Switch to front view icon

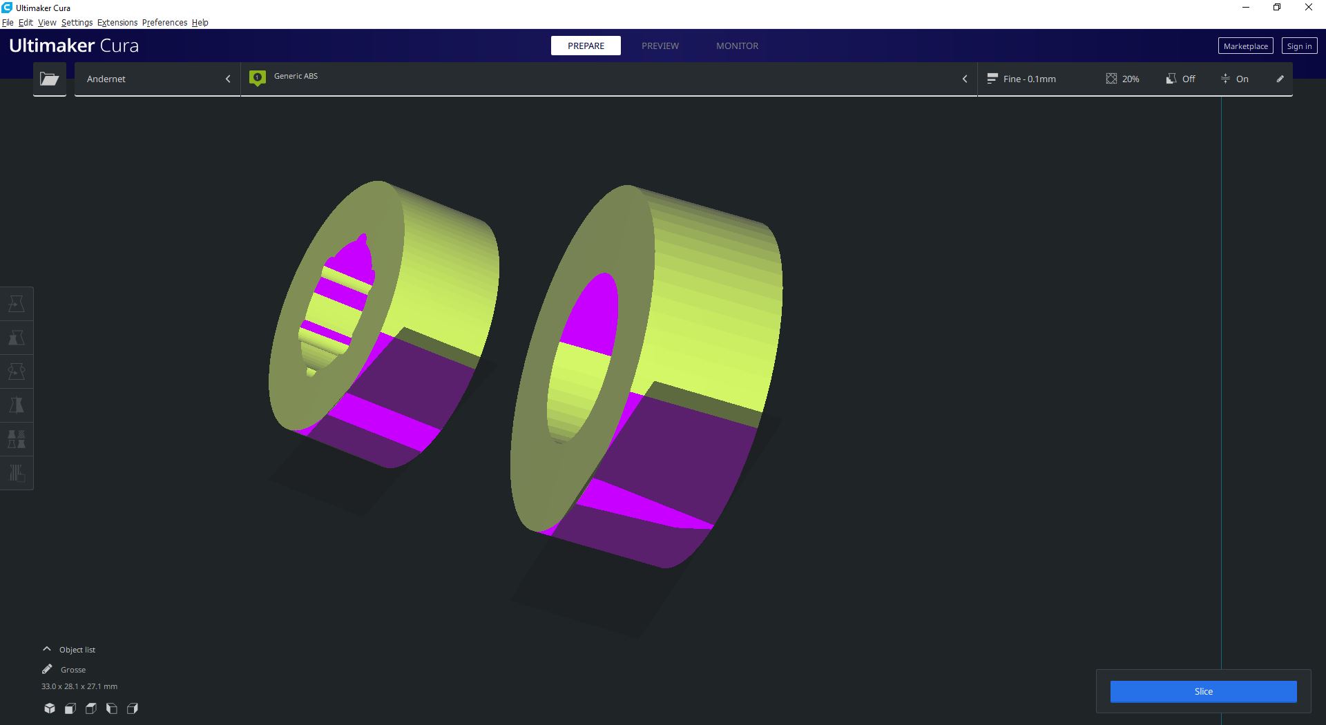coord(70,708)
